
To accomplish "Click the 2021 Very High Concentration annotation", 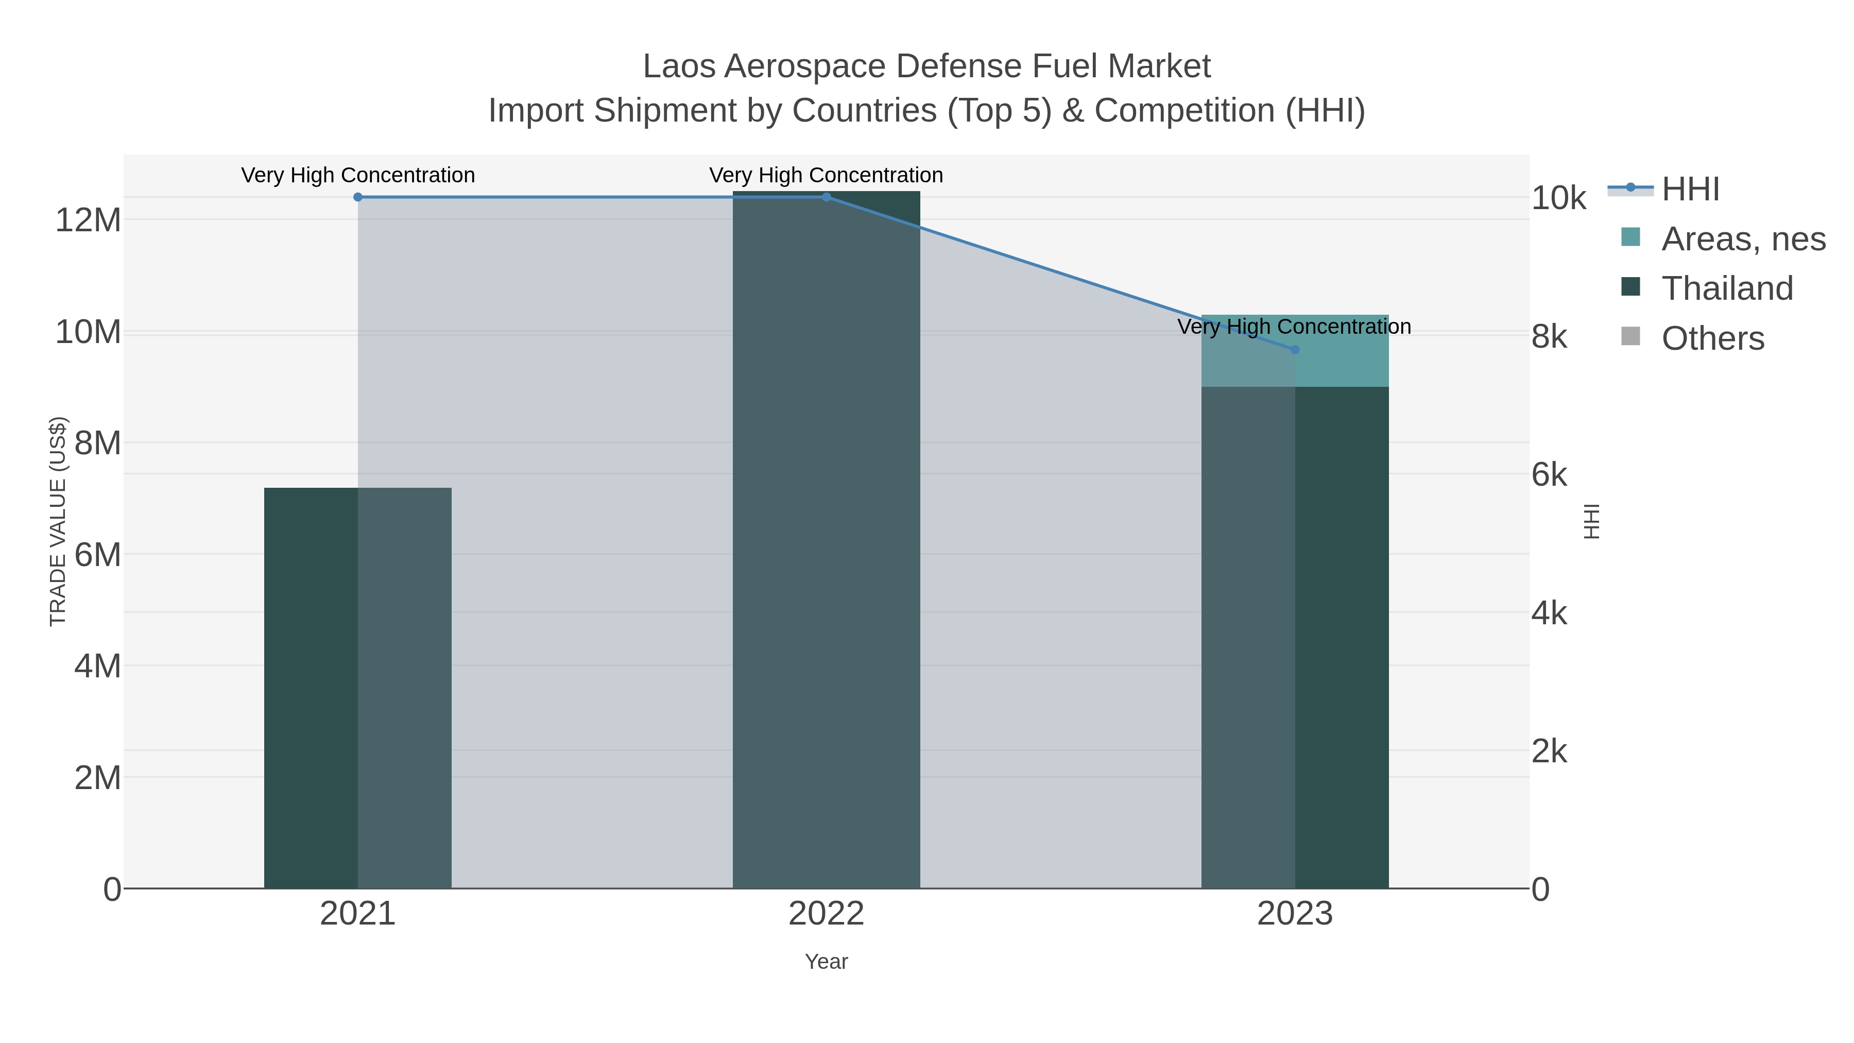I will pyautogui.click(x=358, y=175).
